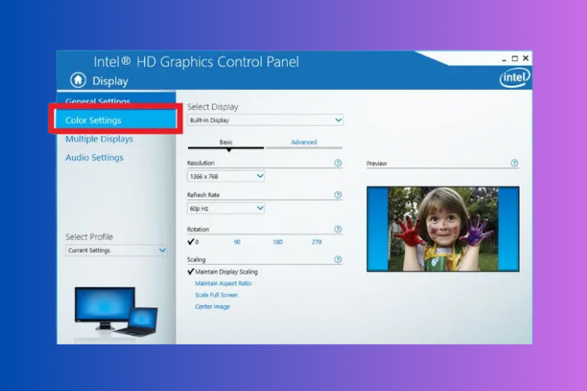Minimize the Intel Graphics Control Panel window
Screen dimensions: 587x391
click(x=504, y=59)
